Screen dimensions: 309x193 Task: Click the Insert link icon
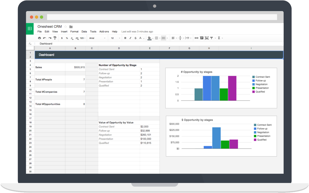196,38
